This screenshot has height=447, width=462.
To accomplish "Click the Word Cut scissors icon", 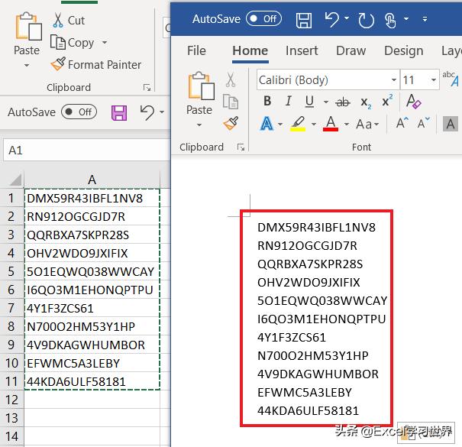I will [231, 79].
